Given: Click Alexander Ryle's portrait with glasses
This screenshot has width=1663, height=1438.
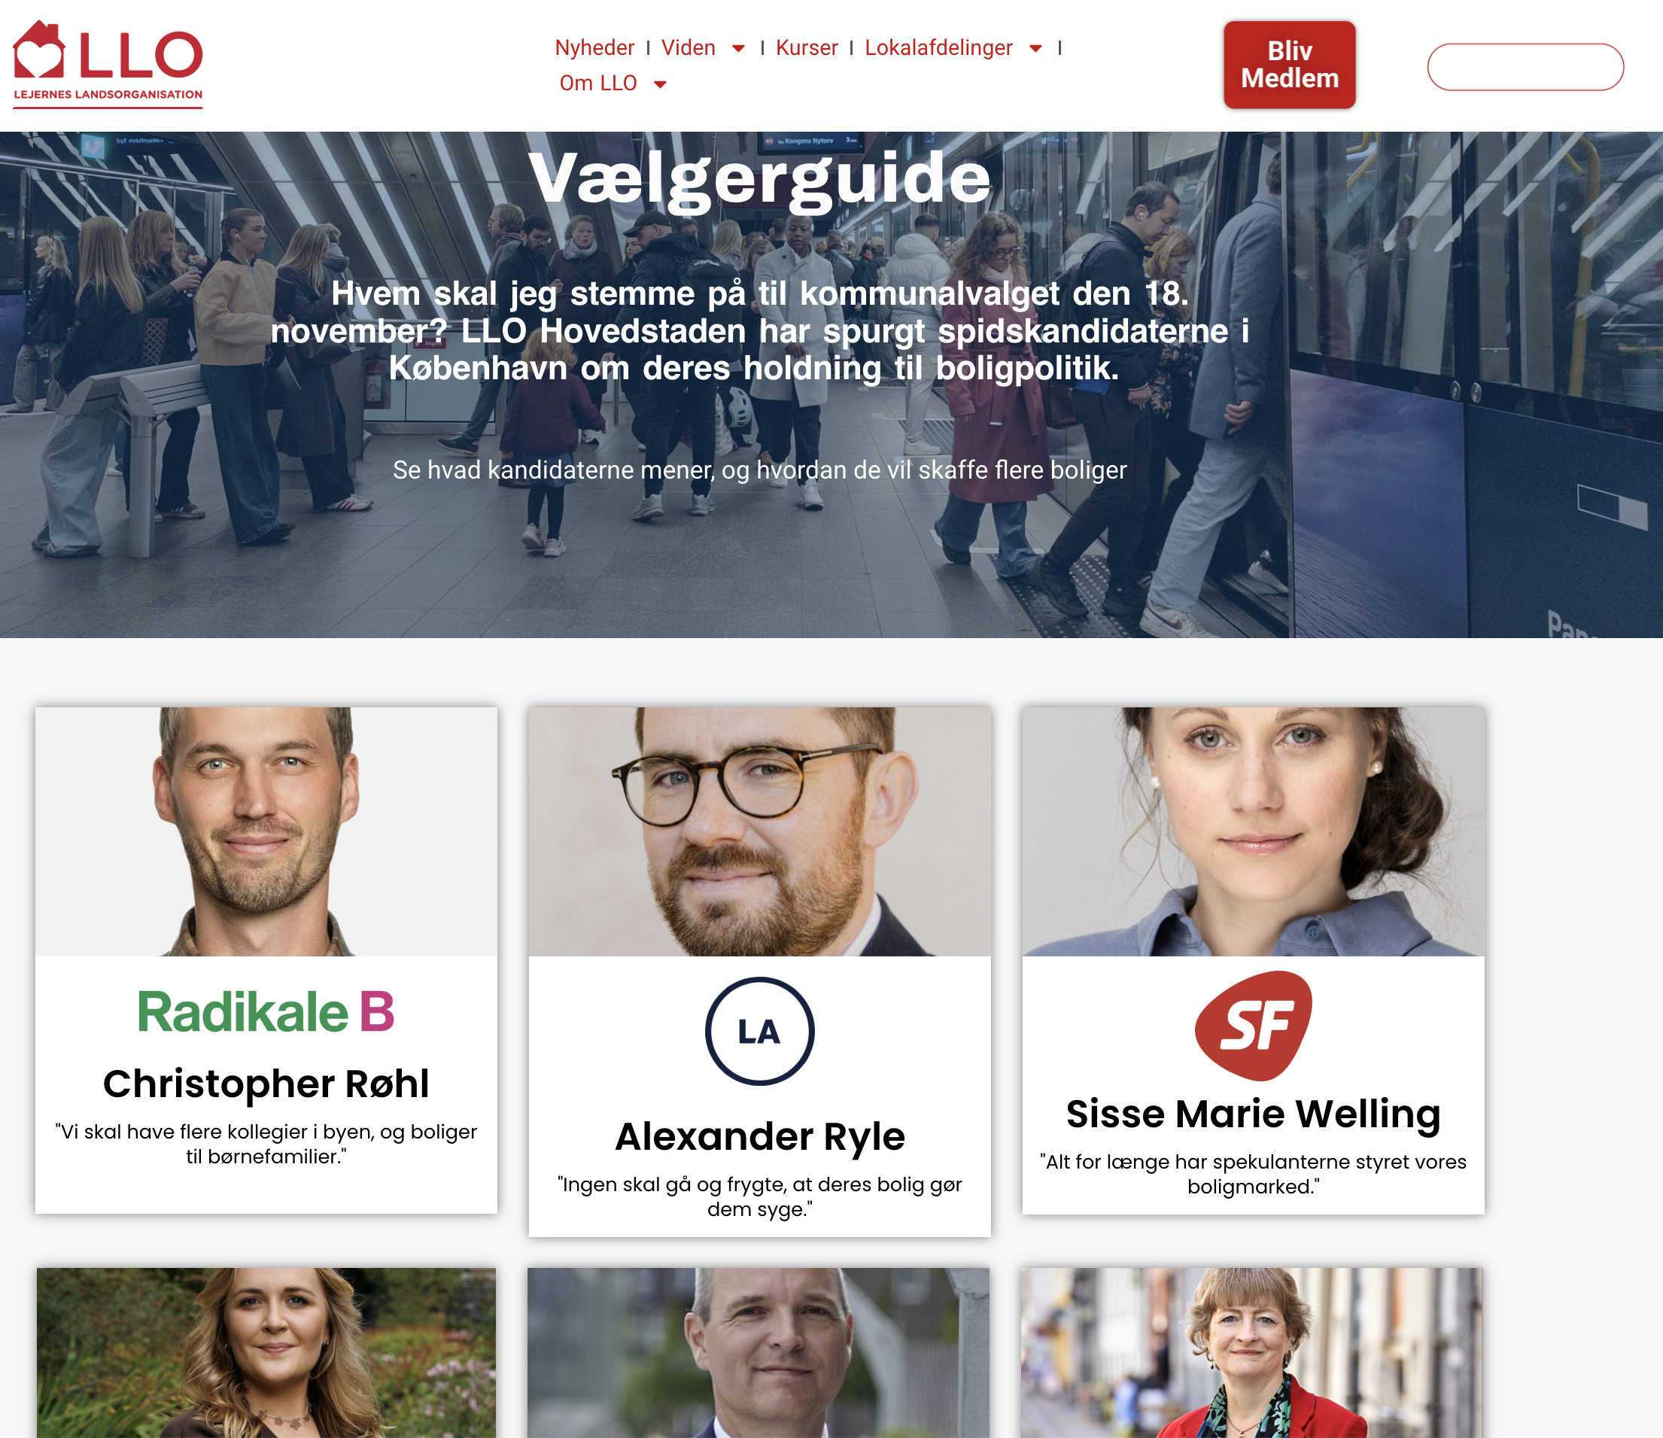Looking at the screenshot, I should (759, 831).
